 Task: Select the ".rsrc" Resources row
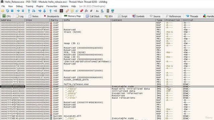coord(107,96)
